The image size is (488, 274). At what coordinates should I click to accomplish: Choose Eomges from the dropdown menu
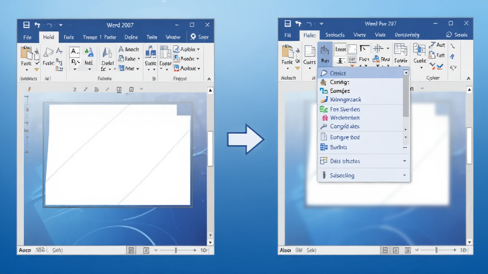tap(361, 91)
